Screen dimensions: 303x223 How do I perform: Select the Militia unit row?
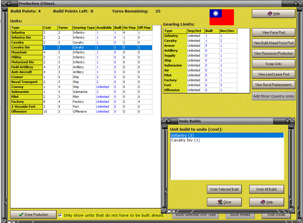81,57
